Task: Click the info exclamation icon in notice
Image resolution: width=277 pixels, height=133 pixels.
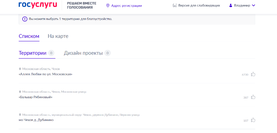Action: (25, 19)
